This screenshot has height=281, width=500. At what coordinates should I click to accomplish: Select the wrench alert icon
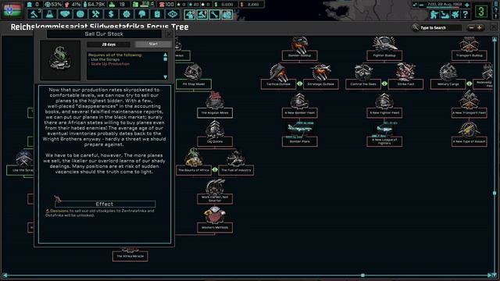[x=215, y=14]
